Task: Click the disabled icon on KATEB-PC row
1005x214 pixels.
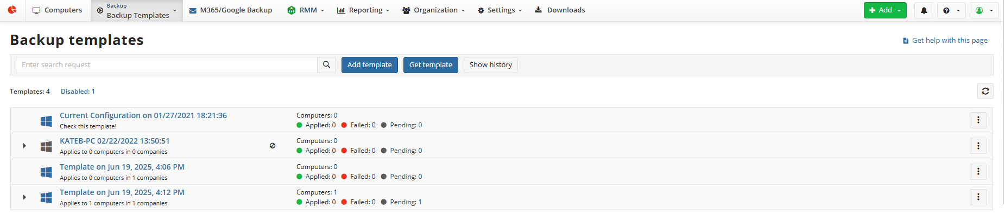Action: (x=273, y=145)
